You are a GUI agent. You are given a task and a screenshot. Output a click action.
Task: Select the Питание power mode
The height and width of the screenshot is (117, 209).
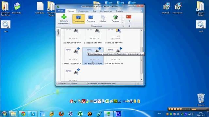pos(115,19)
